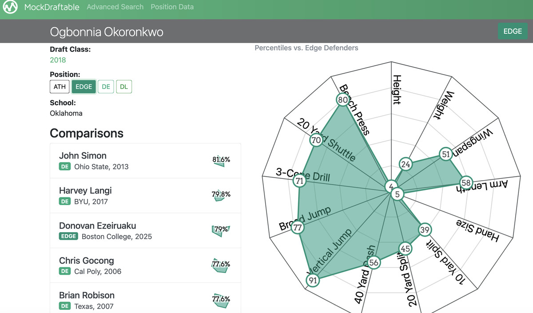Image resolution: width=533 pixels, height=313 pixels.
Task: Click the EDGE button in the header
Action: [x=512, y=31]
